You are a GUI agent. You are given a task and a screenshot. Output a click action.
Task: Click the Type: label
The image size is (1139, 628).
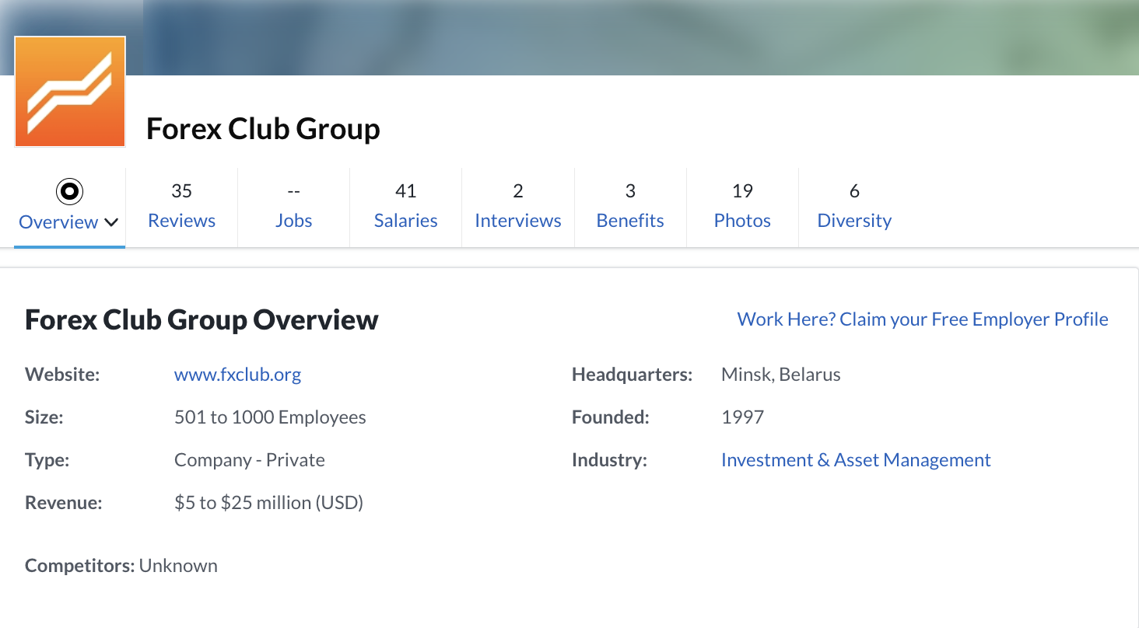click(x=47, y=460)
